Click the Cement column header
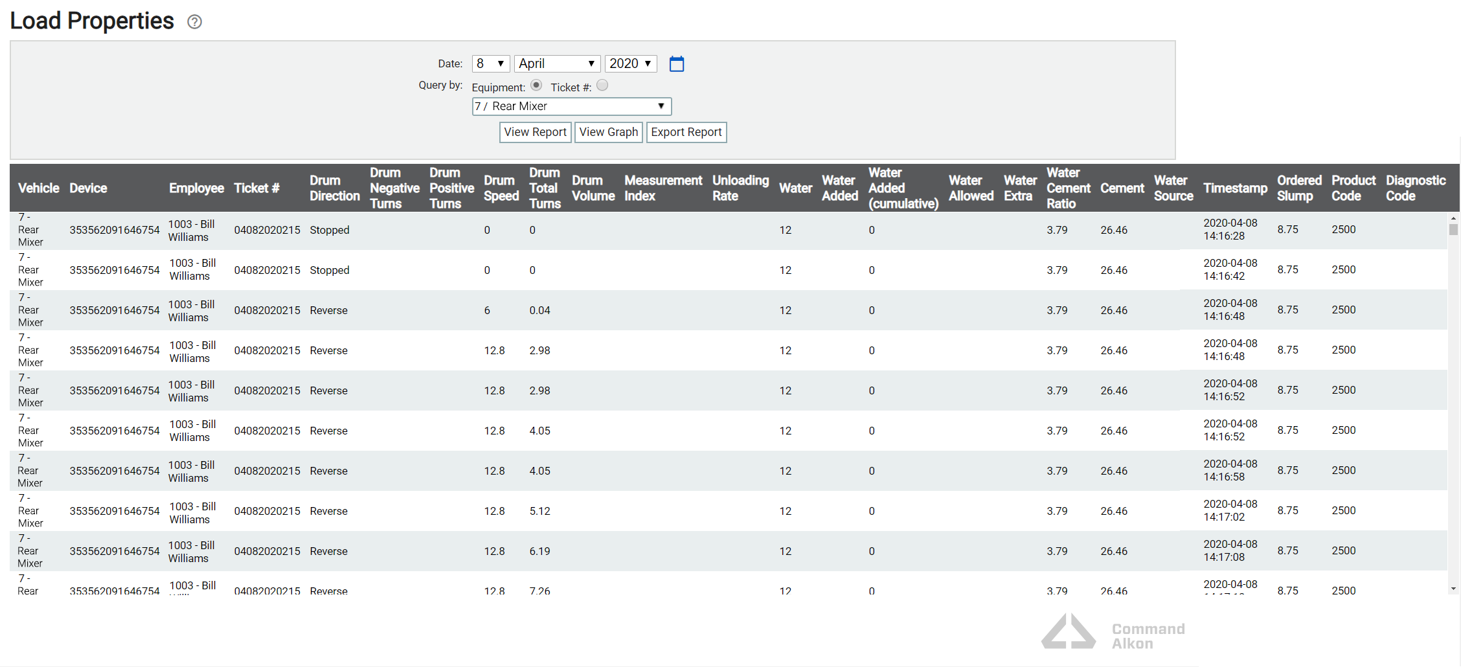The image size is (1461, 667). tap(1122, 188)
